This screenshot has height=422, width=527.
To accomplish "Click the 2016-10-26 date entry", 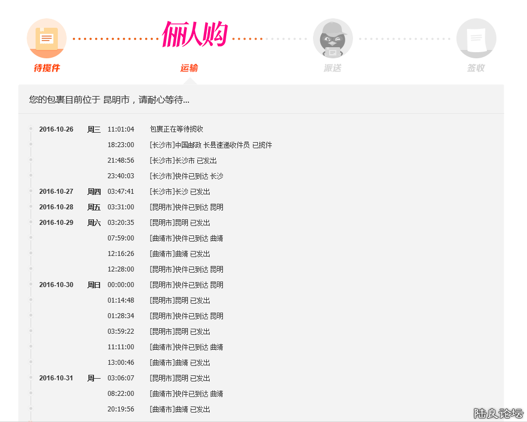I will click(56, 129).
